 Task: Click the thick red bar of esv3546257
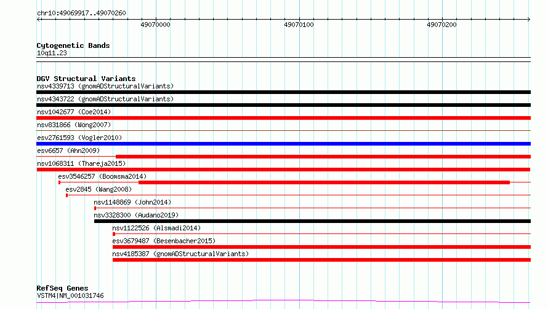[x=324, y=182]
